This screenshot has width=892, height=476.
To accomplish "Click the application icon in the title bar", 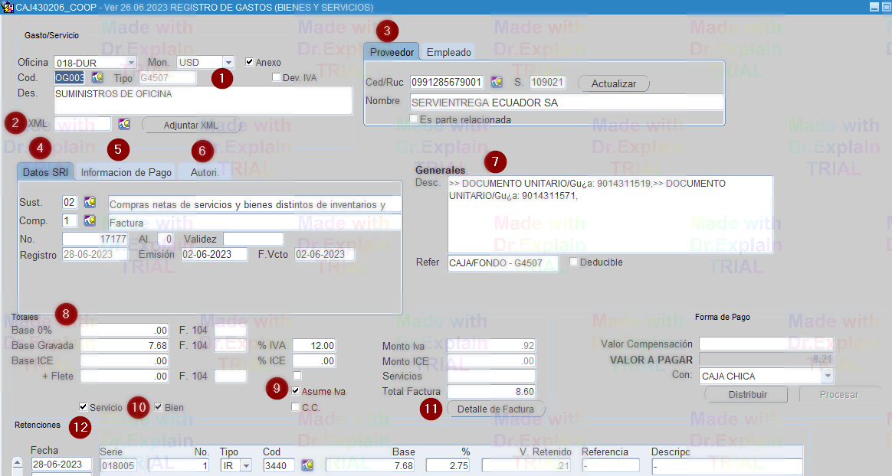I will [8, 7].
